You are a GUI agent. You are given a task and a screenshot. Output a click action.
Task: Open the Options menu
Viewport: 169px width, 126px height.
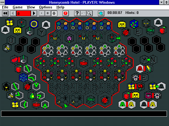click(45, 7)
